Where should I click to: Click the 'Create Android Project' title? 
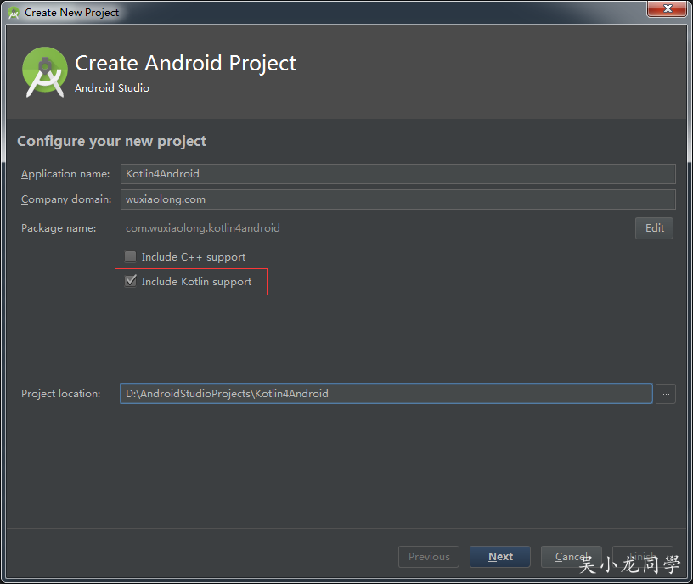click(185, 64)
